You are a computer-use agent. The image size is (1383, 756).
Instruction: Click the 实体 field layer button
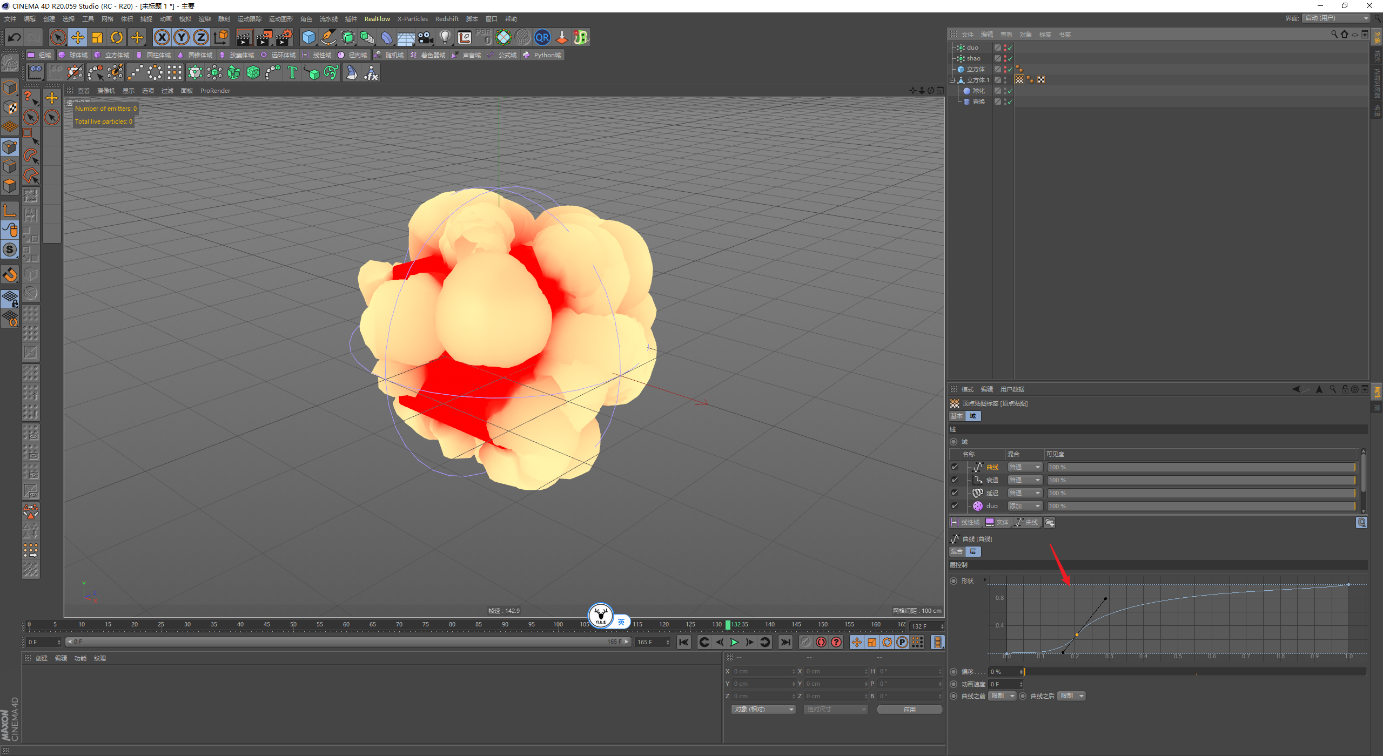(x=997, y=522)
